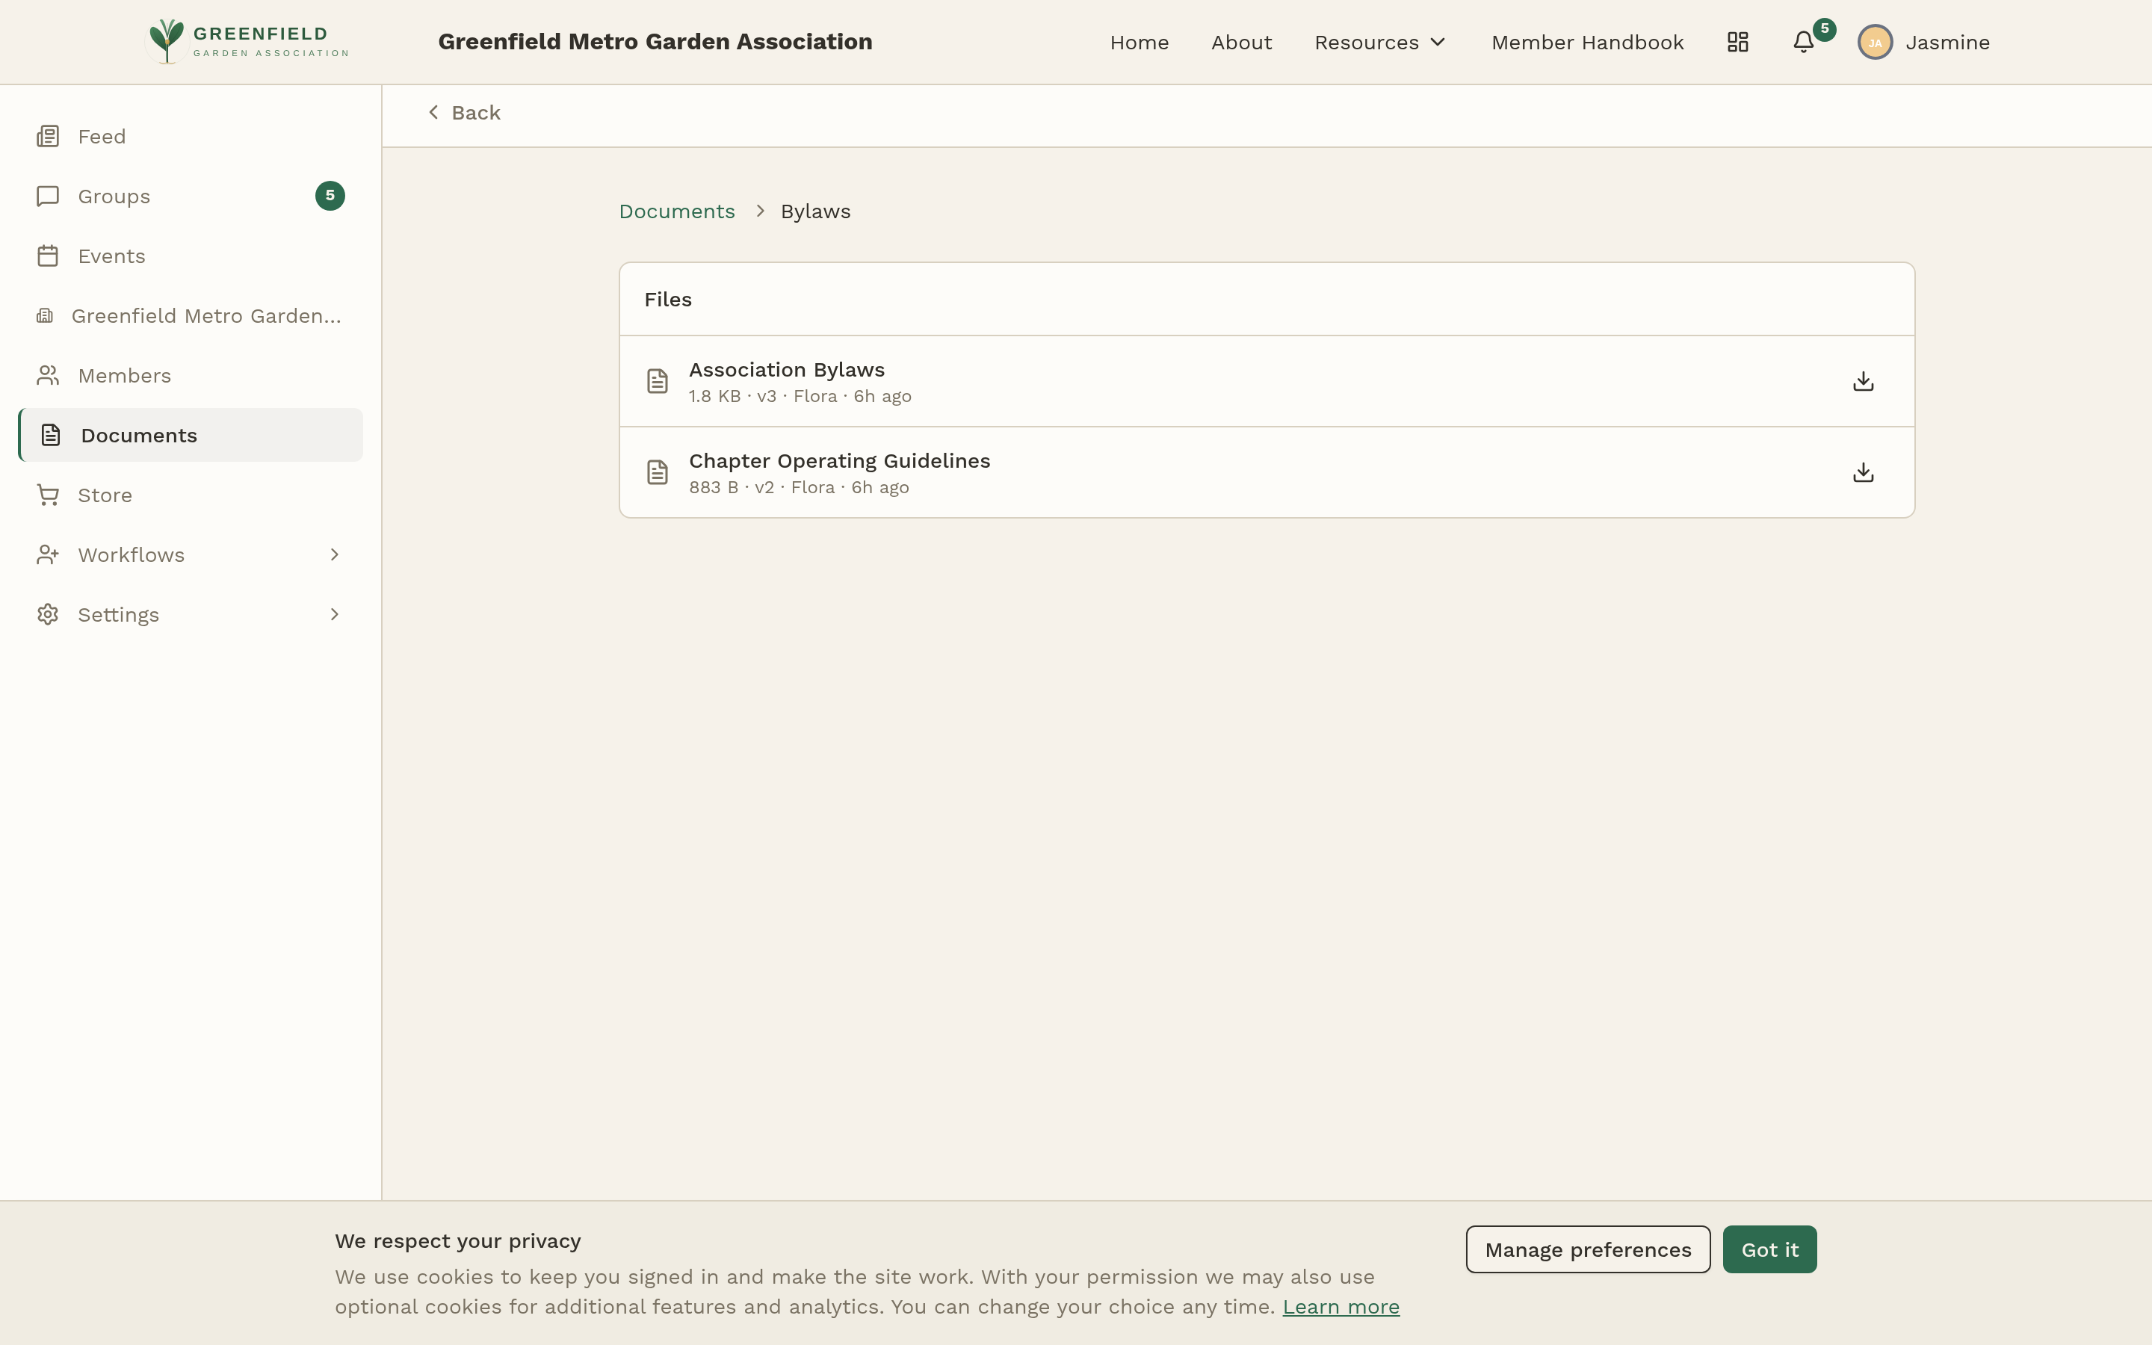
Task: Open the Store from the sidebar
Action: coord(105,494)
